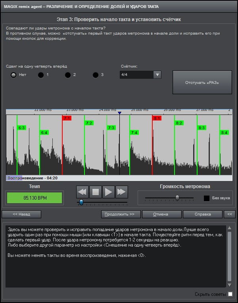Open help via the 'Справка' button
This screenshot has height=303, width=238.
point(203,214)
